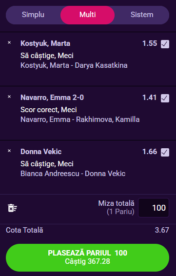Select the Multi tab
The height and width of the screenshot is (276, 176).
click(87, 15)
